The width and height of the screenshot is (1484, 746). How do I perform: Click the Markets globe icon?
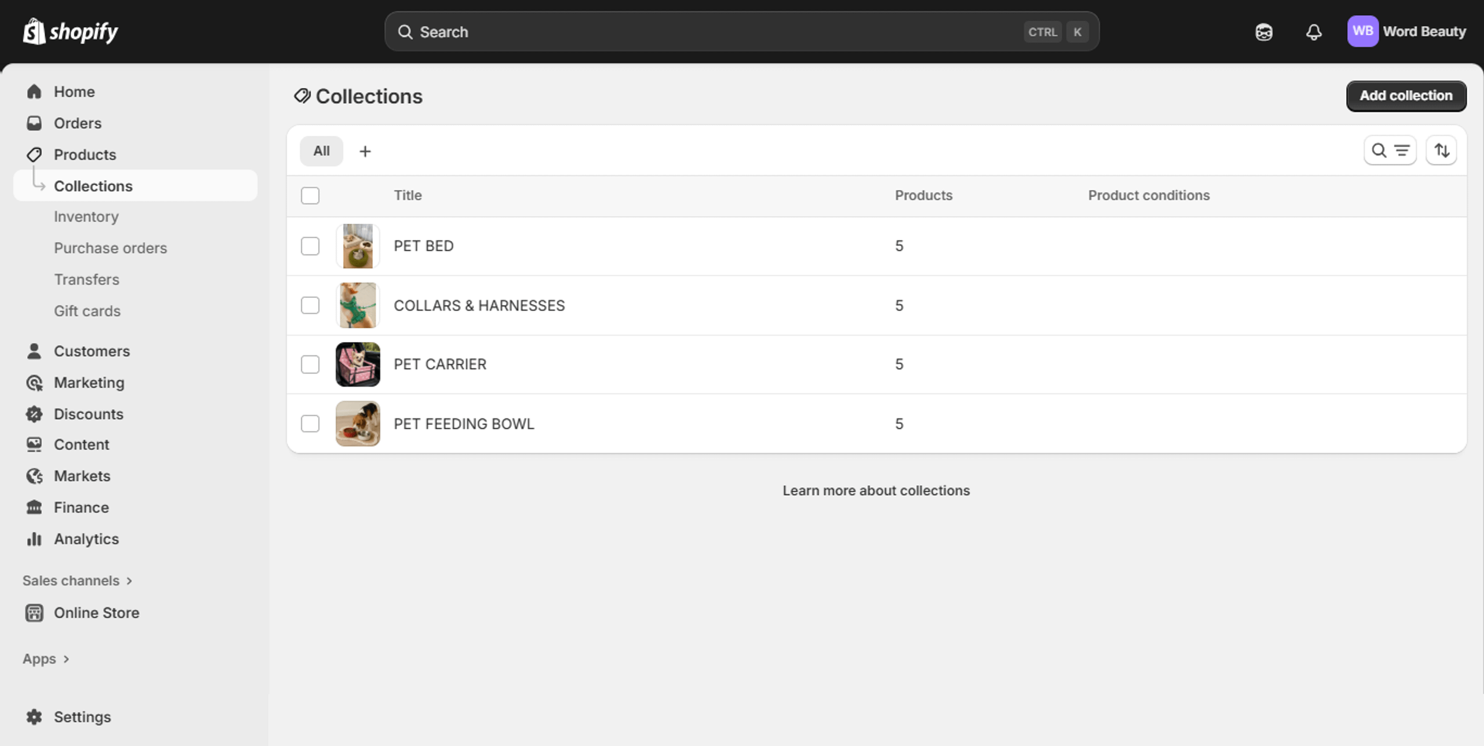(34, 476)
